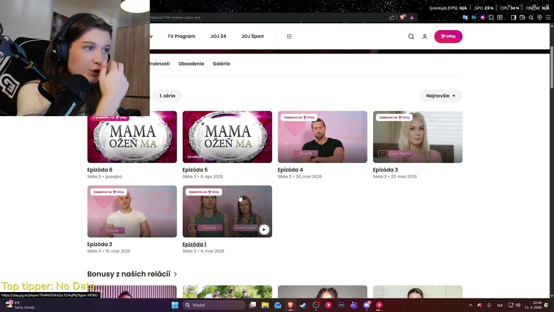The height and width of the screenshot is (312, 554).
Task: Switch to the Obsadenie tab
Action: coord(191,64)
